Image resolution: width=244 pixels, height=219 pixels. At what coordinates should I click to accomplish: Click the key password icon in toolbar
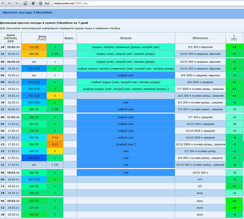click(x=17, y=3)
